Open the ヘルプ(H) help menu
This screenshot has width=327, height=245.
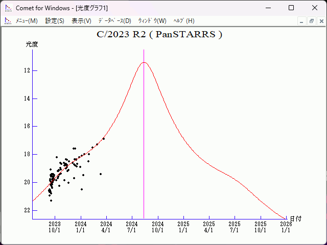pos(184,21)
